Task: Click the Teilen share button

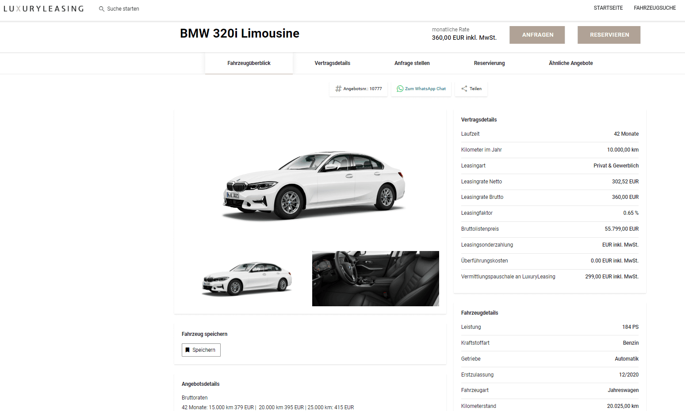Action: [471, 89]
